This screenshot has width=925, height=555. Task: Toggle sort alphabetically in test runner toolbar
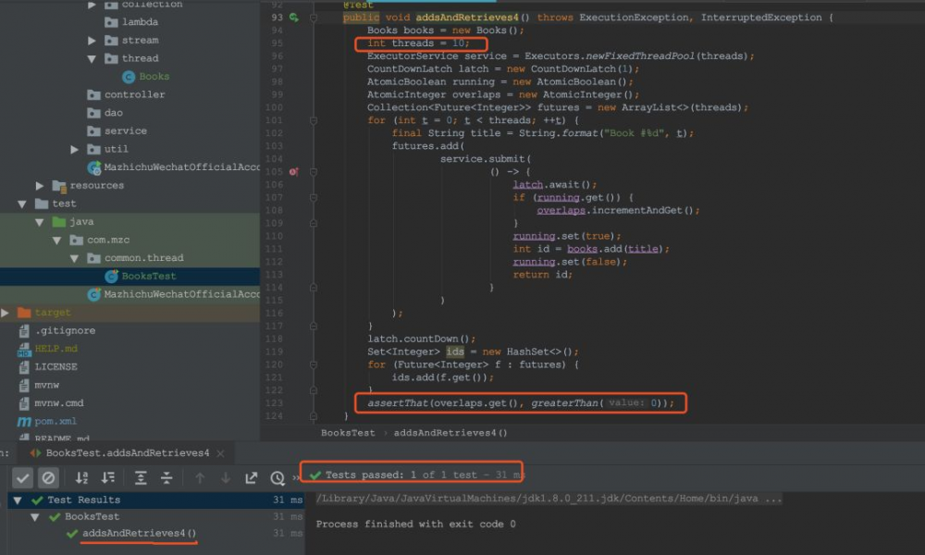point(81,477)
